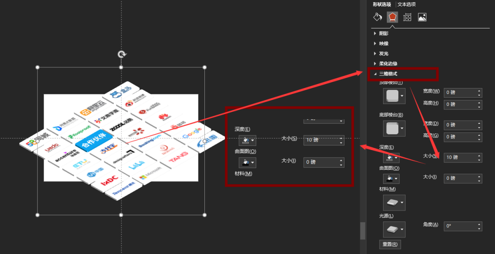This screenshot has width=495, height=254.
Task: Increase side pane 大小(I) contour size up arrow
Action: click(479, 176)
